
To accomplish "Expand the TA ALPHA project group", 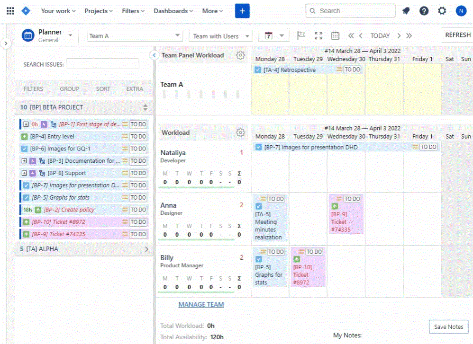I will click(x=146, y=249).
